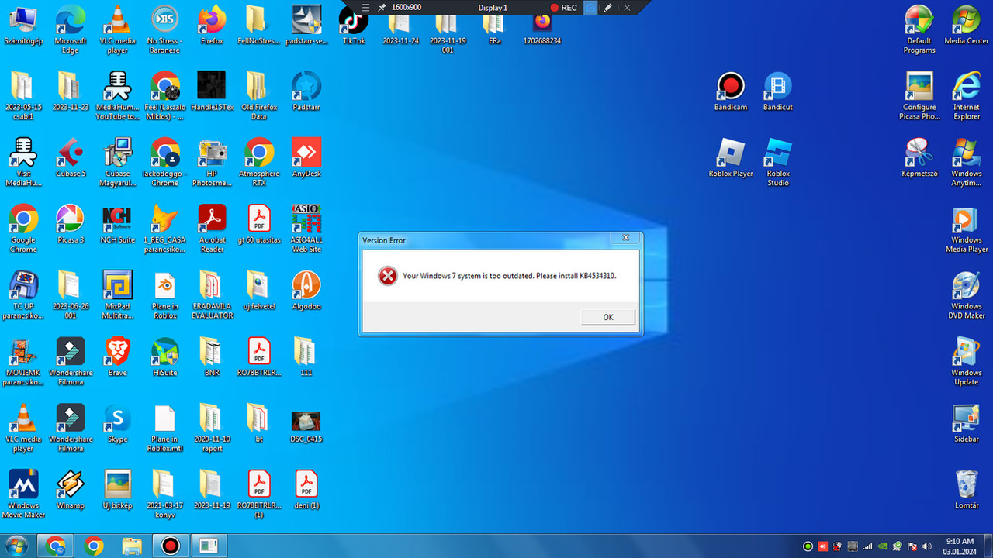This screenshot has height=558, width=993.
Task: Click the AnyDesk tray icon
Action: tap(824, 546)
